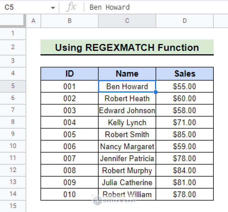
Task: Select row 10 header
Action: 13,146
